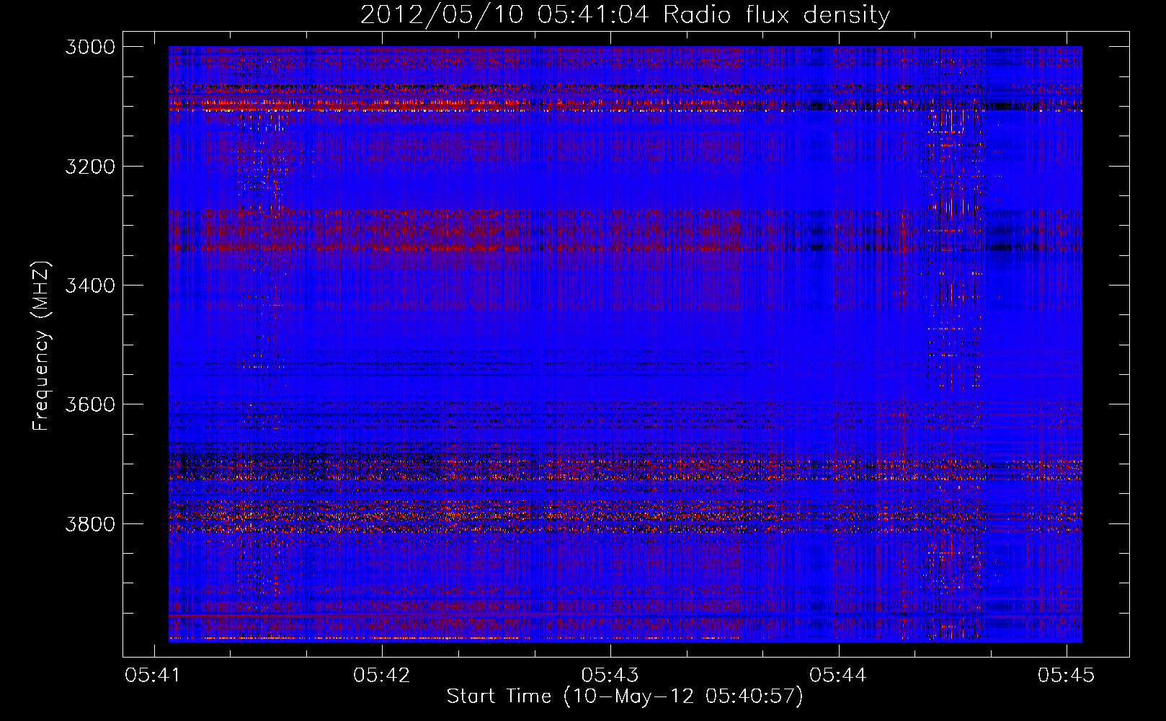
Task: Click the 05:43 time axis label
Action: pyautogui.click(x=610, y=675)
